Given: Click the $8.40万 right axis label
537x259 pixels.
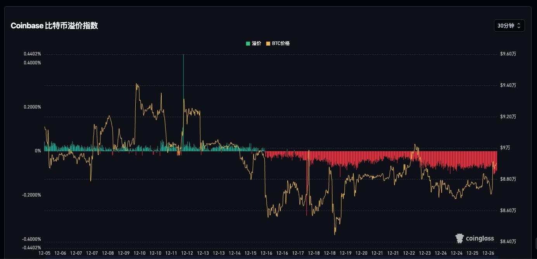Looking at the screenshot, I should pyautogui.click(x=508, y=242).
